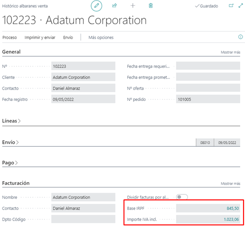Click Mostrar más in General section
The height and width of the screenshot is (226, 245).
230,52
